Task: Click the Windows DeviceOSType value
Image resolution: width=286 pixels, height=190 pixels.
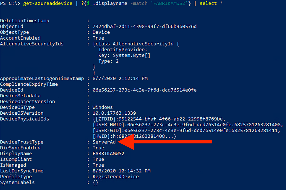Action: 103,107
